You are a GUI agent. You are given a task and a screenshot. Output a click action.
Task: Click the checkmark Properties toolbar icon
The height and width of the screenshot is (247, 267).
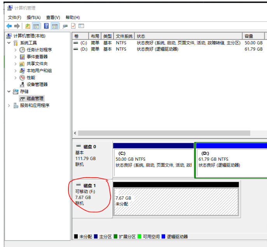(x=73, y=26)
